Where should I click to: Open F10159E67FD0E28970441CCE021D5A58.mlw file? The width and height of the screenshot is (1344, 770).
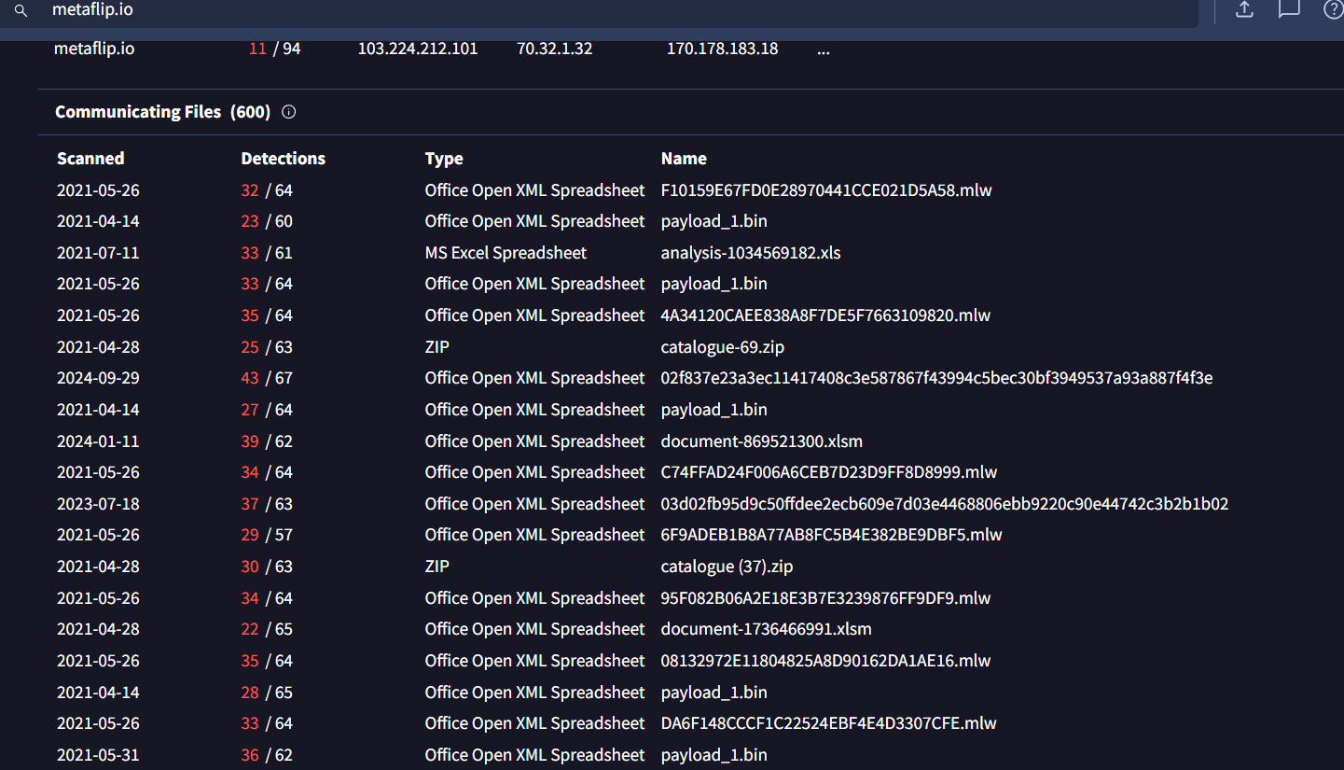click(x=825, y=190)
